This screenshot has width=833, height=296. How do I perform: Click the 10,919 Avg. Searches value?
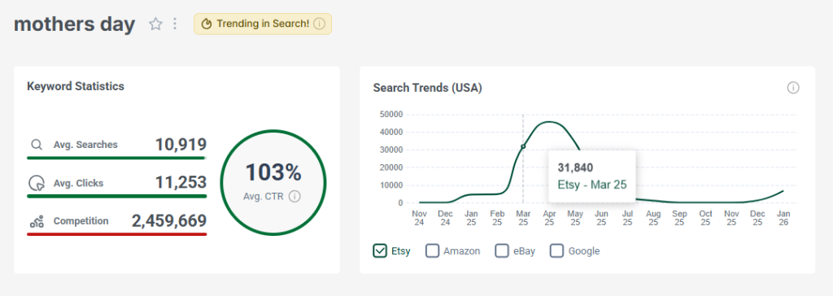tap(181, 145)
